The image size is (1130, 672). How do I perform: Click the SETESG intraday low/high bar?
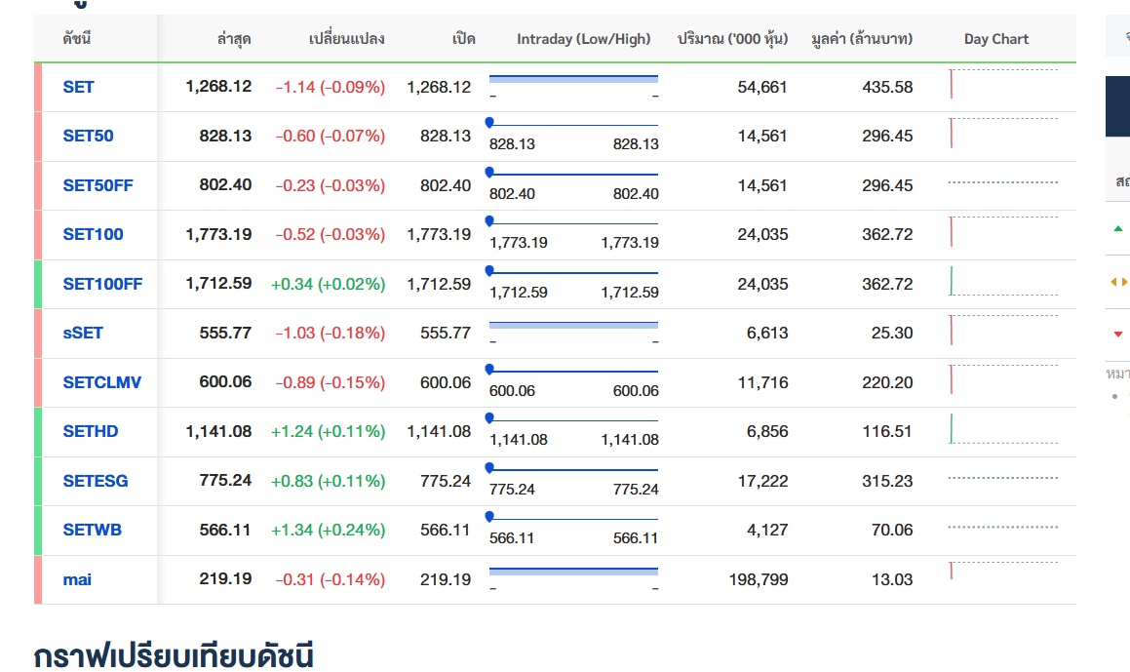573,470
